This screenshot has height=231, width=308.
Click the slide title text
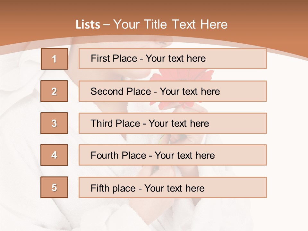(x=151, y=24)
